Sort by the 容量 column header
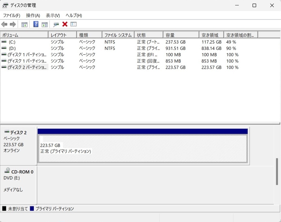The image size is (281, 222). pos(181,35)
